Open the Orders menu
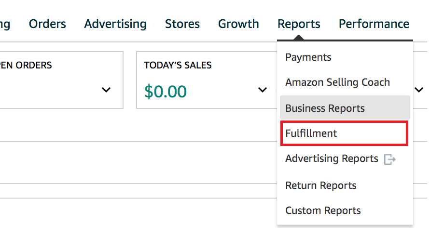 [x=47, y=24]
